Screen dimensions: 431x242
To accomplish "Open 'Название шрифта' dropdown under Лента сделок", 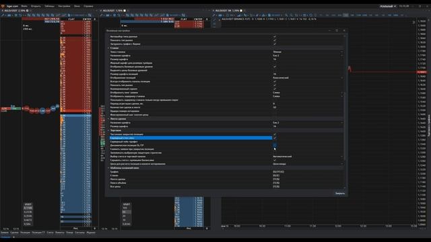I will point(308,122).
